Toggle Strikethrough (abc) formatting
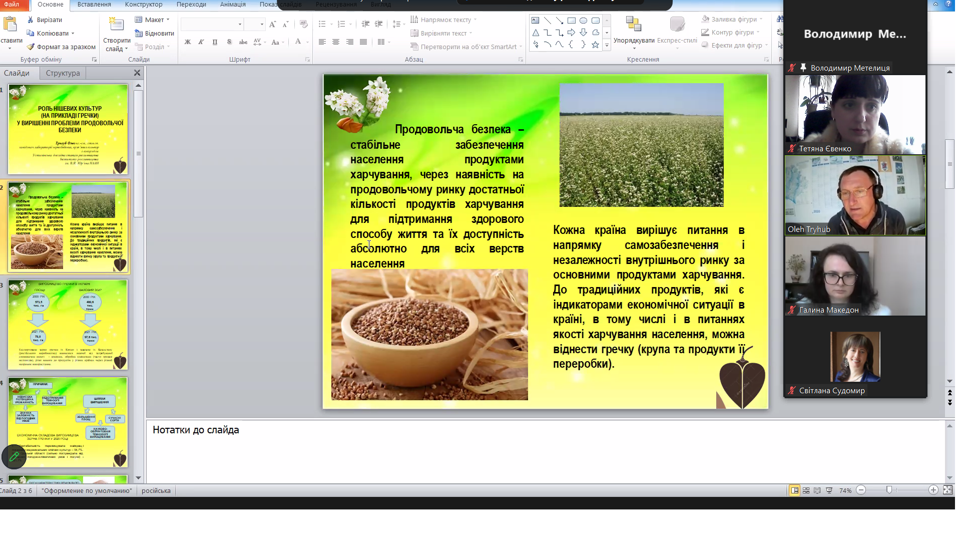This screenshot has height=541, width=961. [243, 42]
